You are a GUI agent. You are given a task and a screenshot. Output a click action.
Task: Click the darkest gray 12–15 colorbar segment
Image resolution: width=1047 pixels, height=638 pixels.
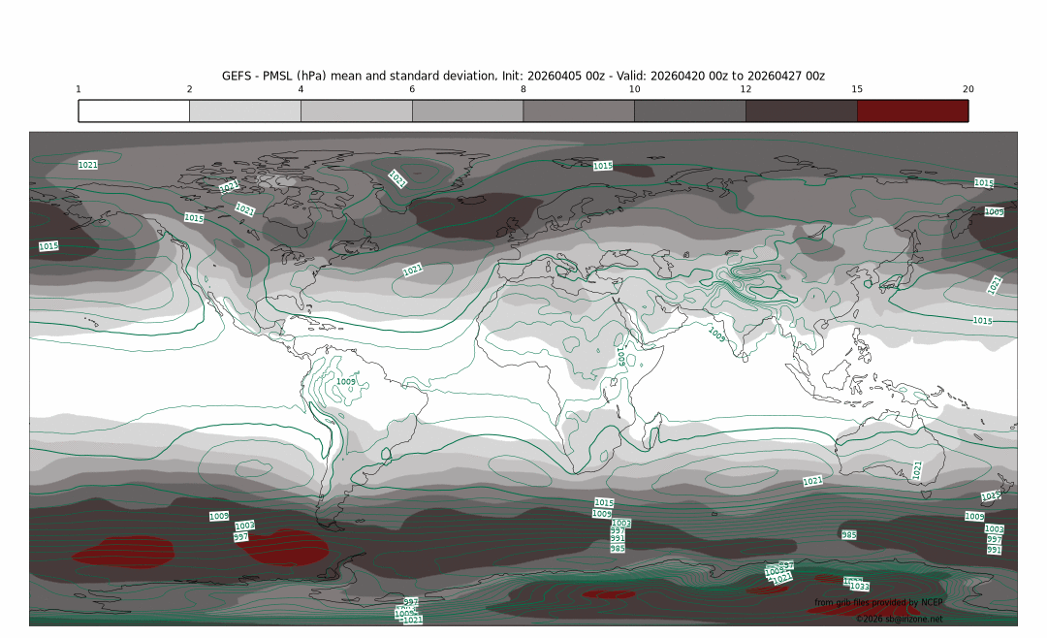[801, 111]
